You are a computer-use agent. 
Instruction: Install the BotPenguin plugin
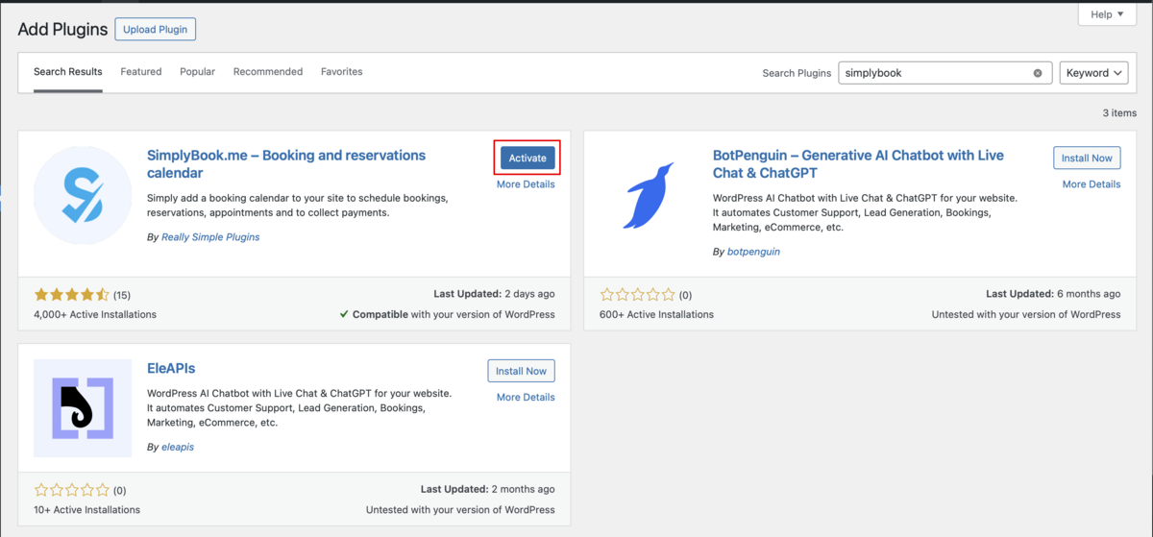pyautogui.click(x=1087, y=159)
